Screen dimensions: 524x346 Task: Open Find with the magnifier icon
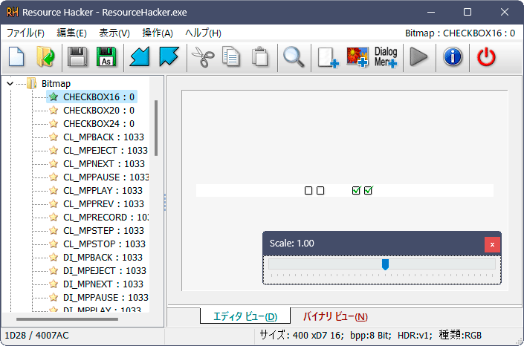coord(294,56)
